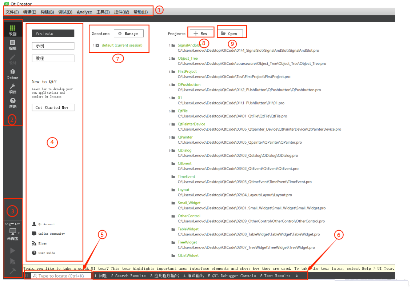Focus the Type to locate field

pyautogui.click(x=61, y=276)
